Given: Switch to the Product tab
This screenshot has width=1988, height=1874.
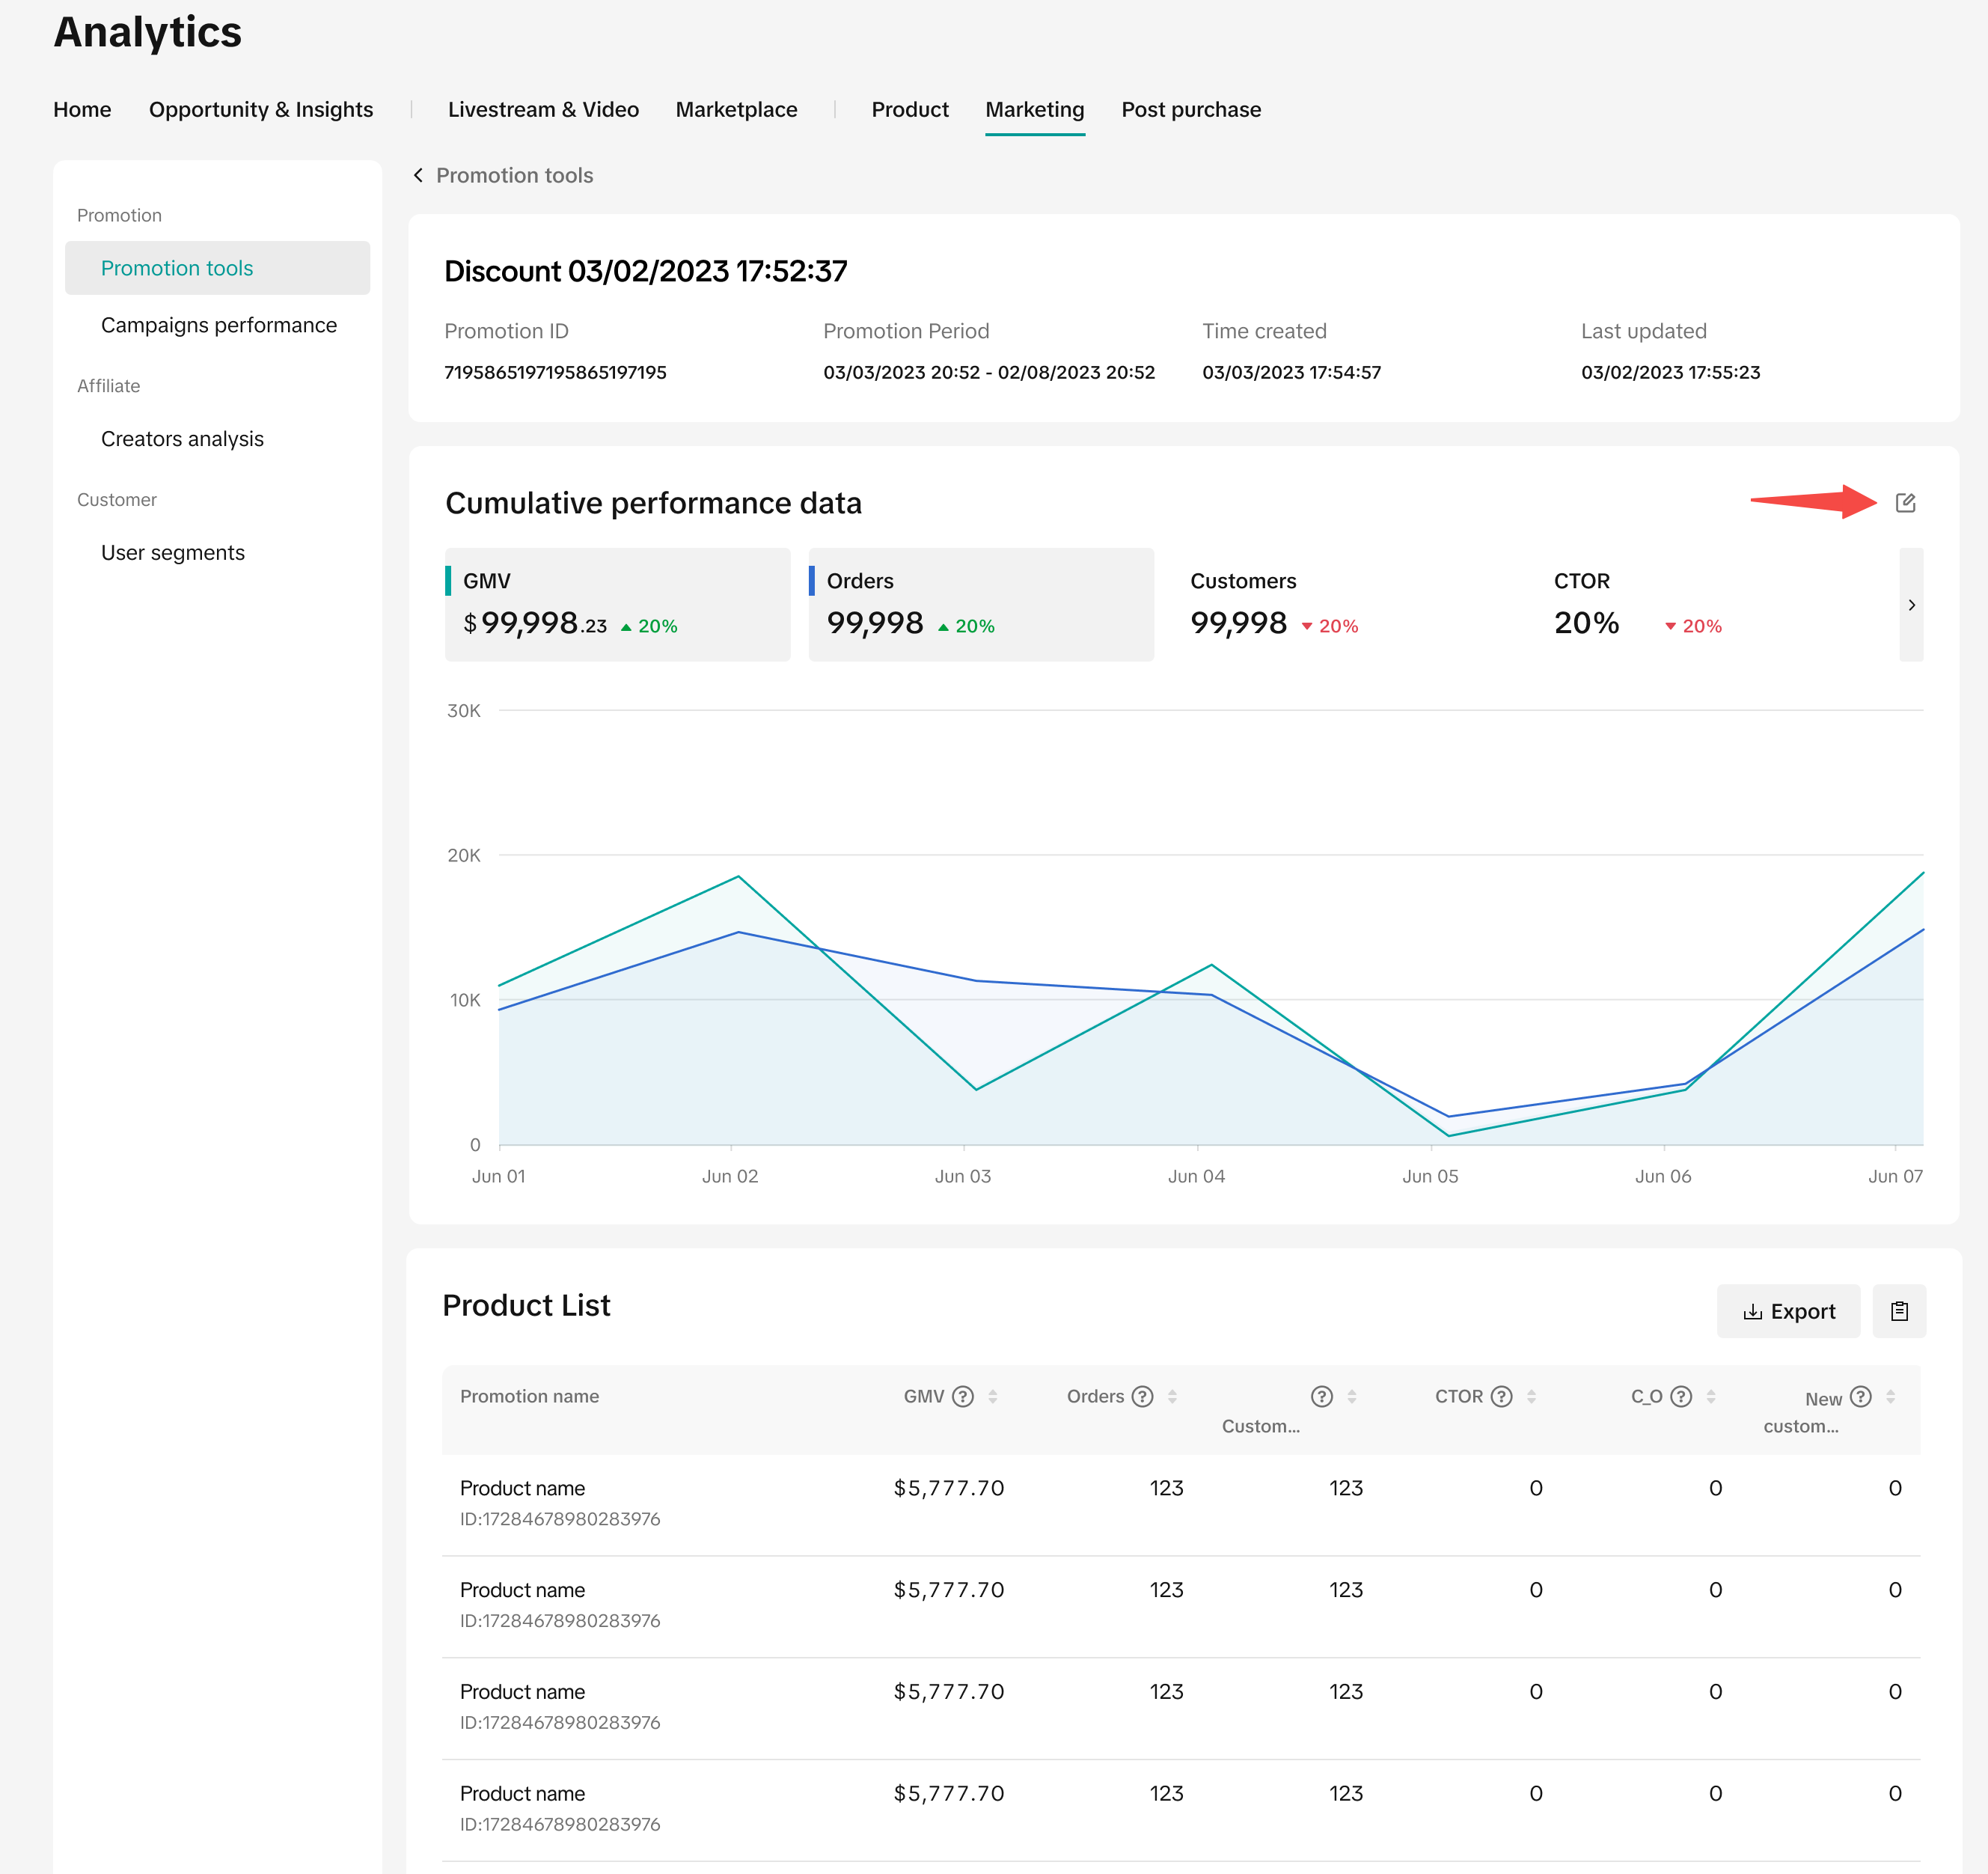Looking at the screenshot, I should [909, 109].
